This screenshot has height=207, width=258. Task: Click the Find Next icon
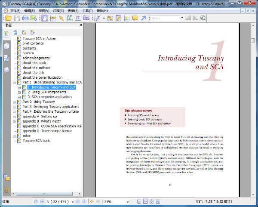[x=196, y=18]
